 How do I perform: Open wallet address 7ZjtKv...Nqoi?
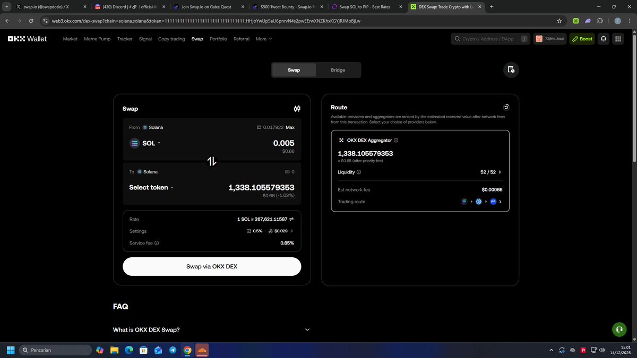coord(550,39)
